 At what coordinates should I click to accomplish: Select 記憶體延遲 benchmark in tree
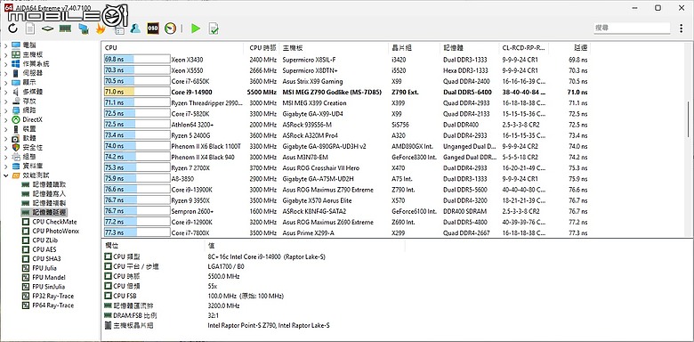tap(49, 212)
